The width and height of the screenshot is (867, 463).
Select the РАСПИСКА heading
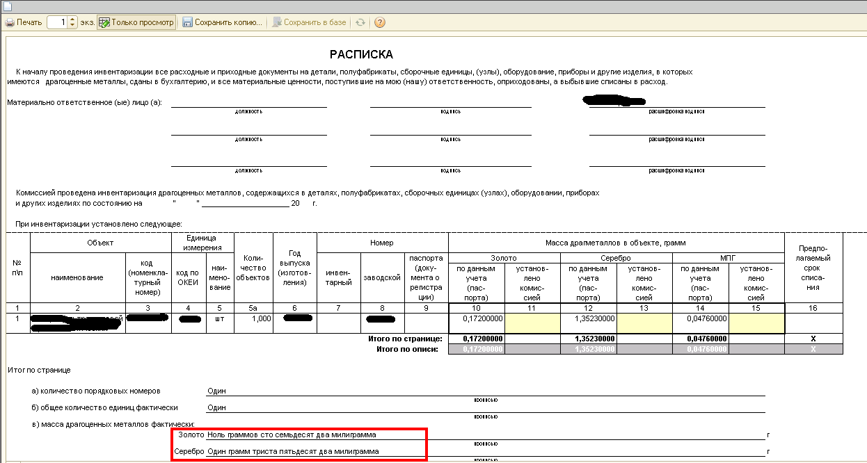pos(361,54)
